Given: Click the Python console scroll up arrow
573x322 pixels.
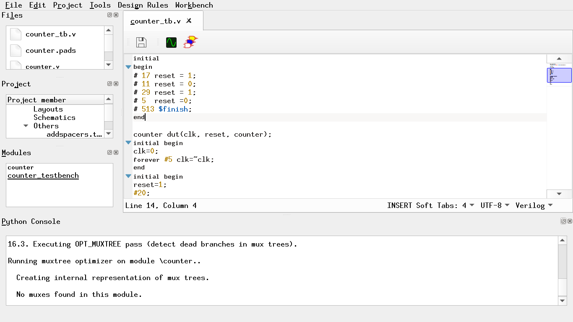Looking at the screenshot, I should click(563, 240).
